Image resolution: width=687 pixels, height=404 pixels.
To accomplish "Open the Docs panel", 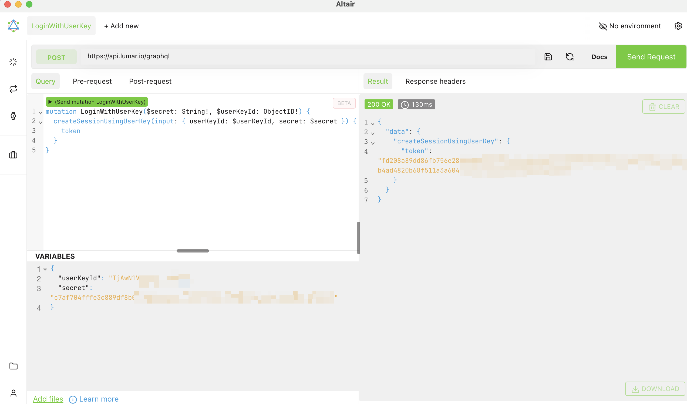I will click(x=600, y=56).
